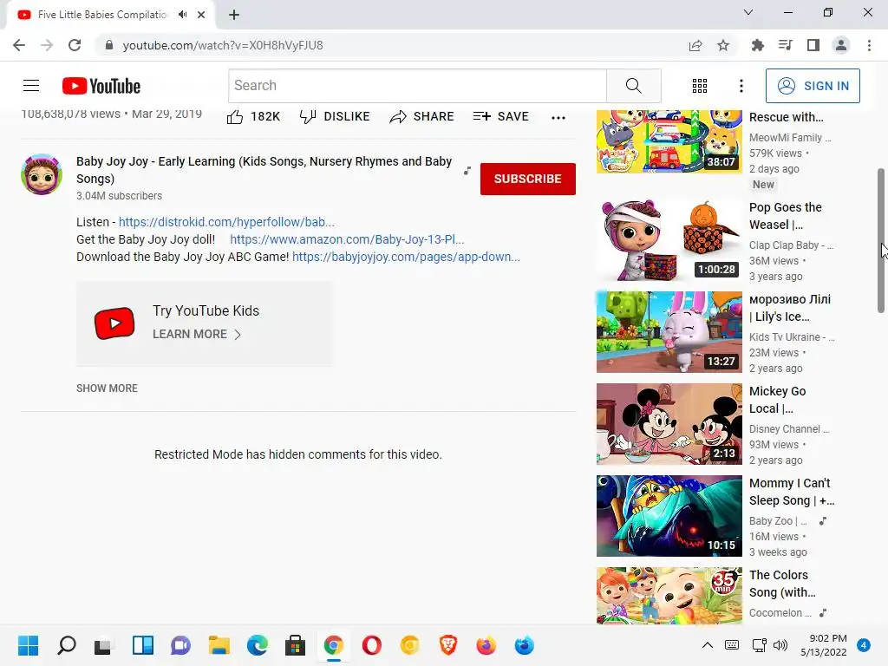Open a new browser tab
This screenshot has width=888, height=666.
click(x=234, y=15)
